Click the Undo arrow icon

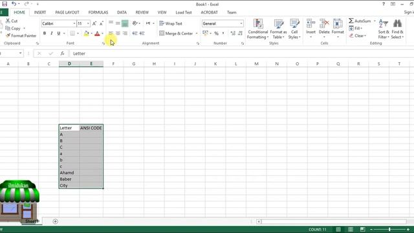[14, 4]
